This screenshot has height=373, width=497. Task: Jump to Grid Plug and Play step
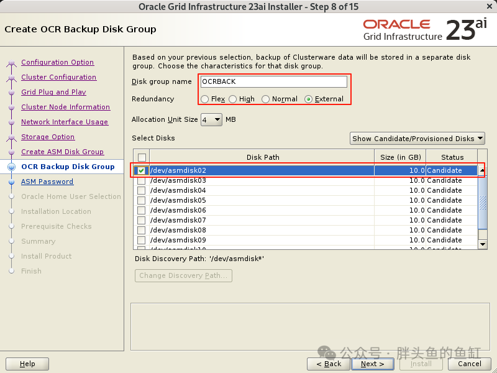tap(53, 92)
